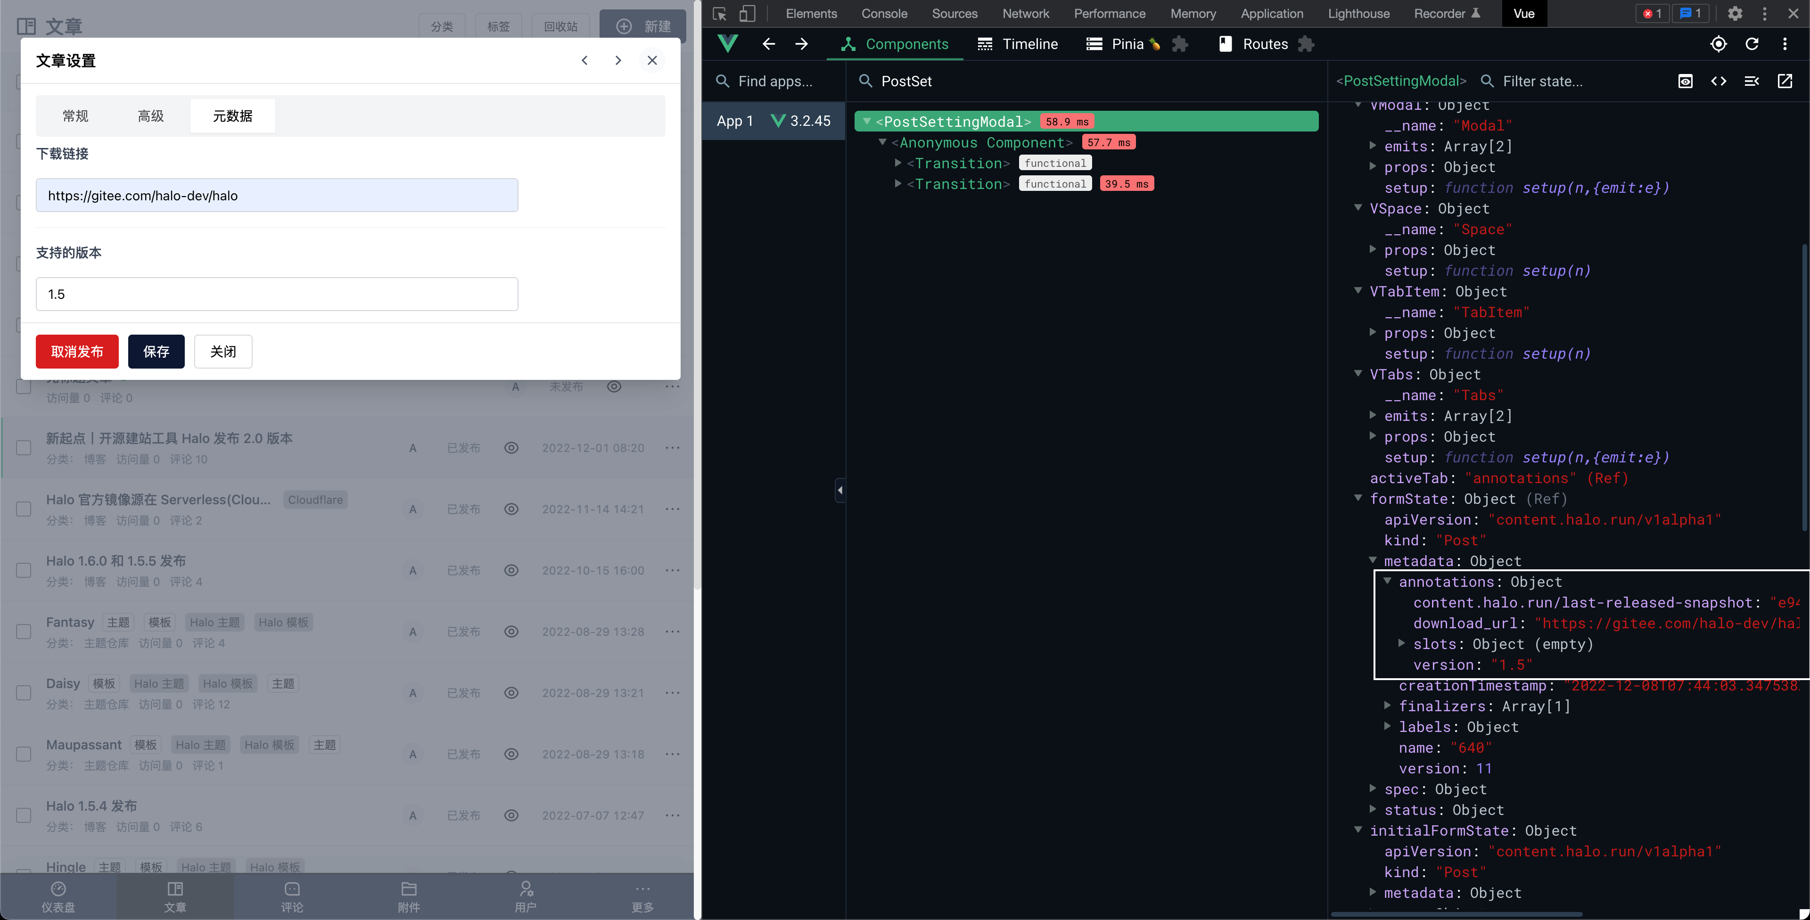
Task: Toggle the device emulation icon in DevTools
Action: point(748,13)
